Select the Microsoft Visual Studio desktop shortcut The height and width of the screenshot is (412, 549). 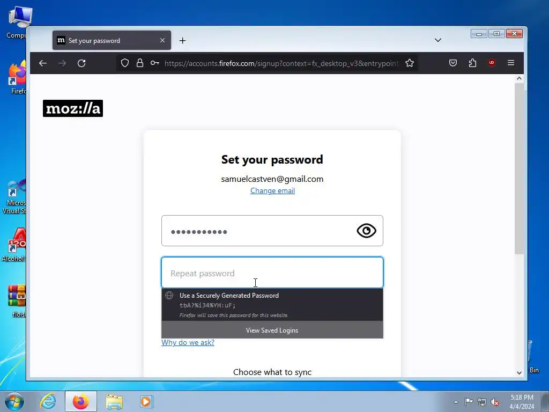14,197
